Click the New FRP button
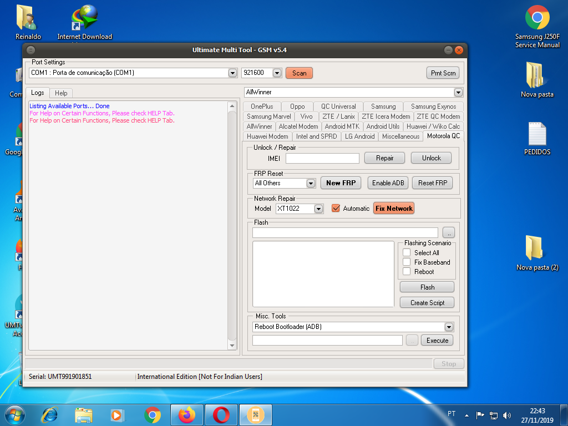Screen dimensions: 568x426 [341, 183]
